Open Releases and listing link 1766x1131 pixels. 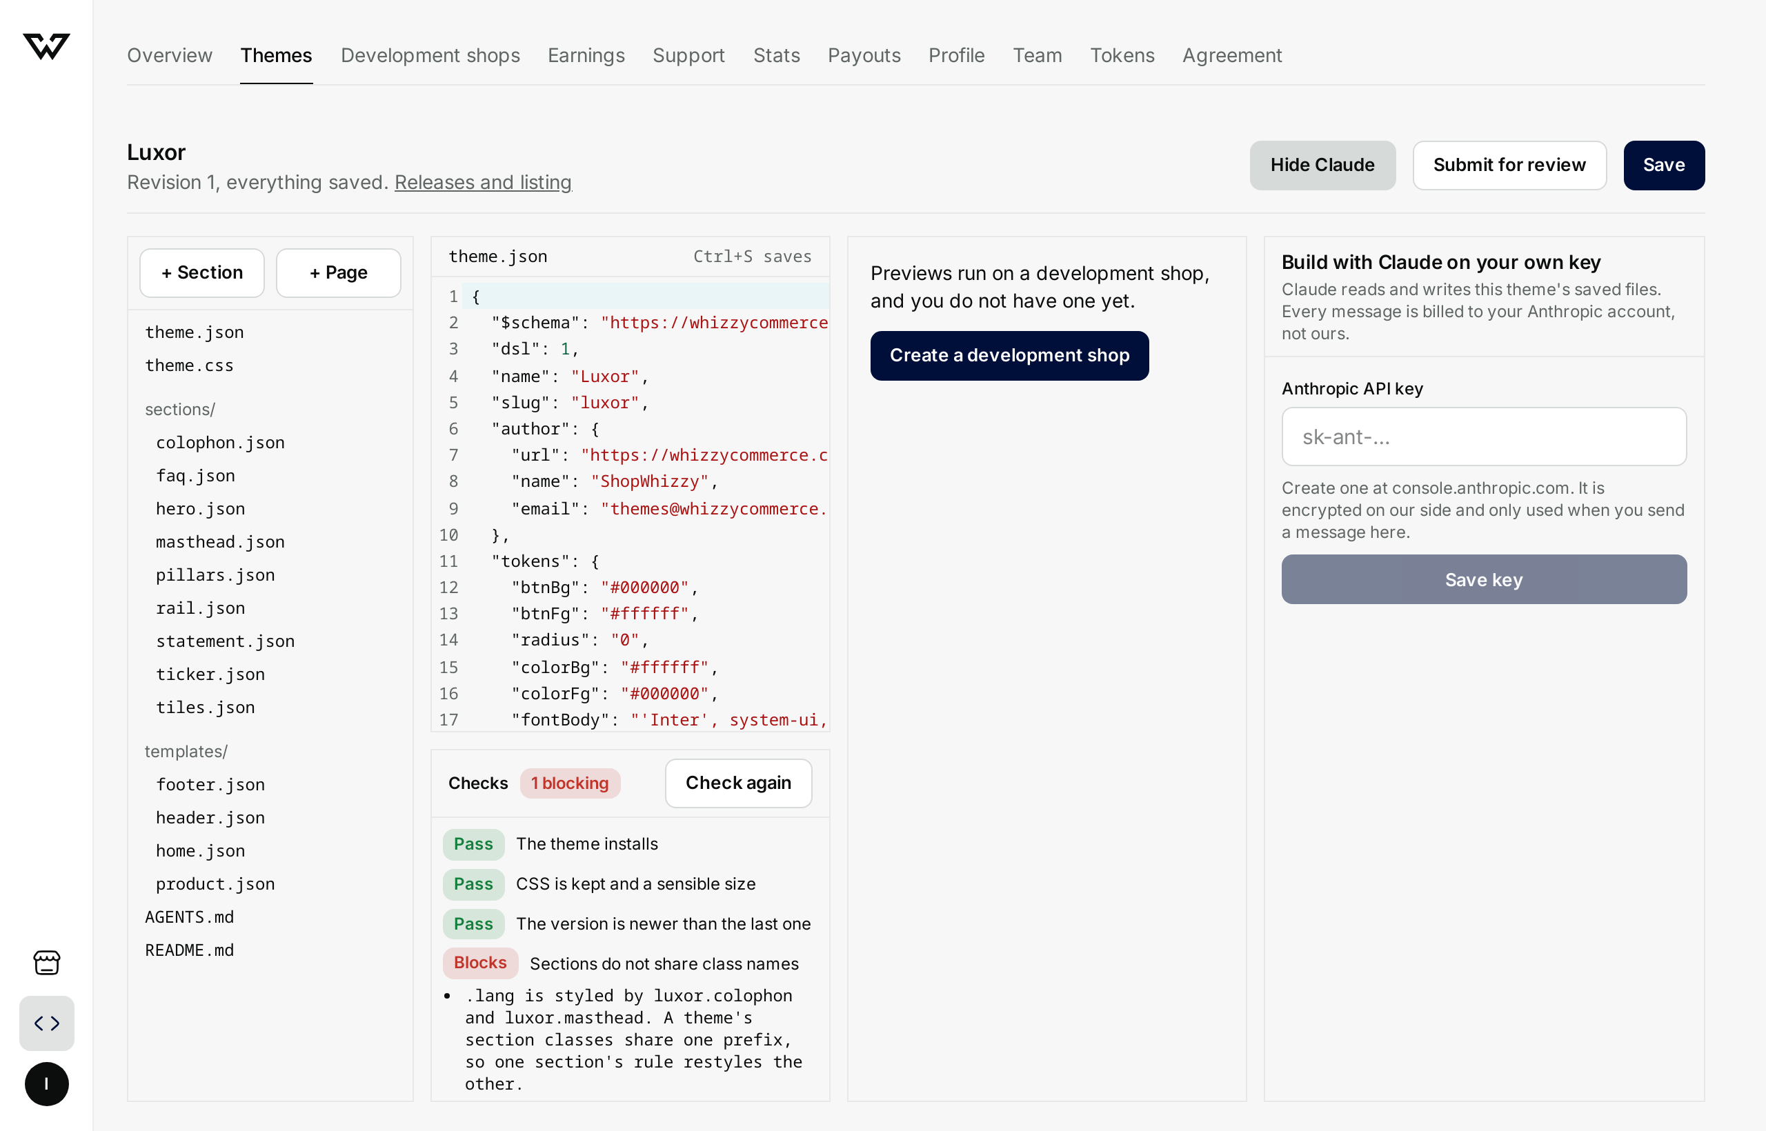tap(484, 182)
